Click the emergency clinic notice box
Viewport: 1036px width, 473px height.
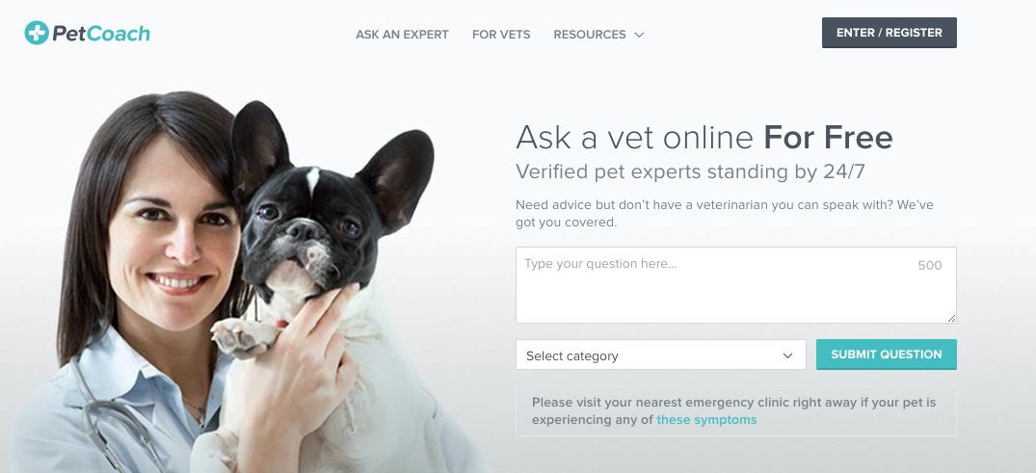(736, 411)
